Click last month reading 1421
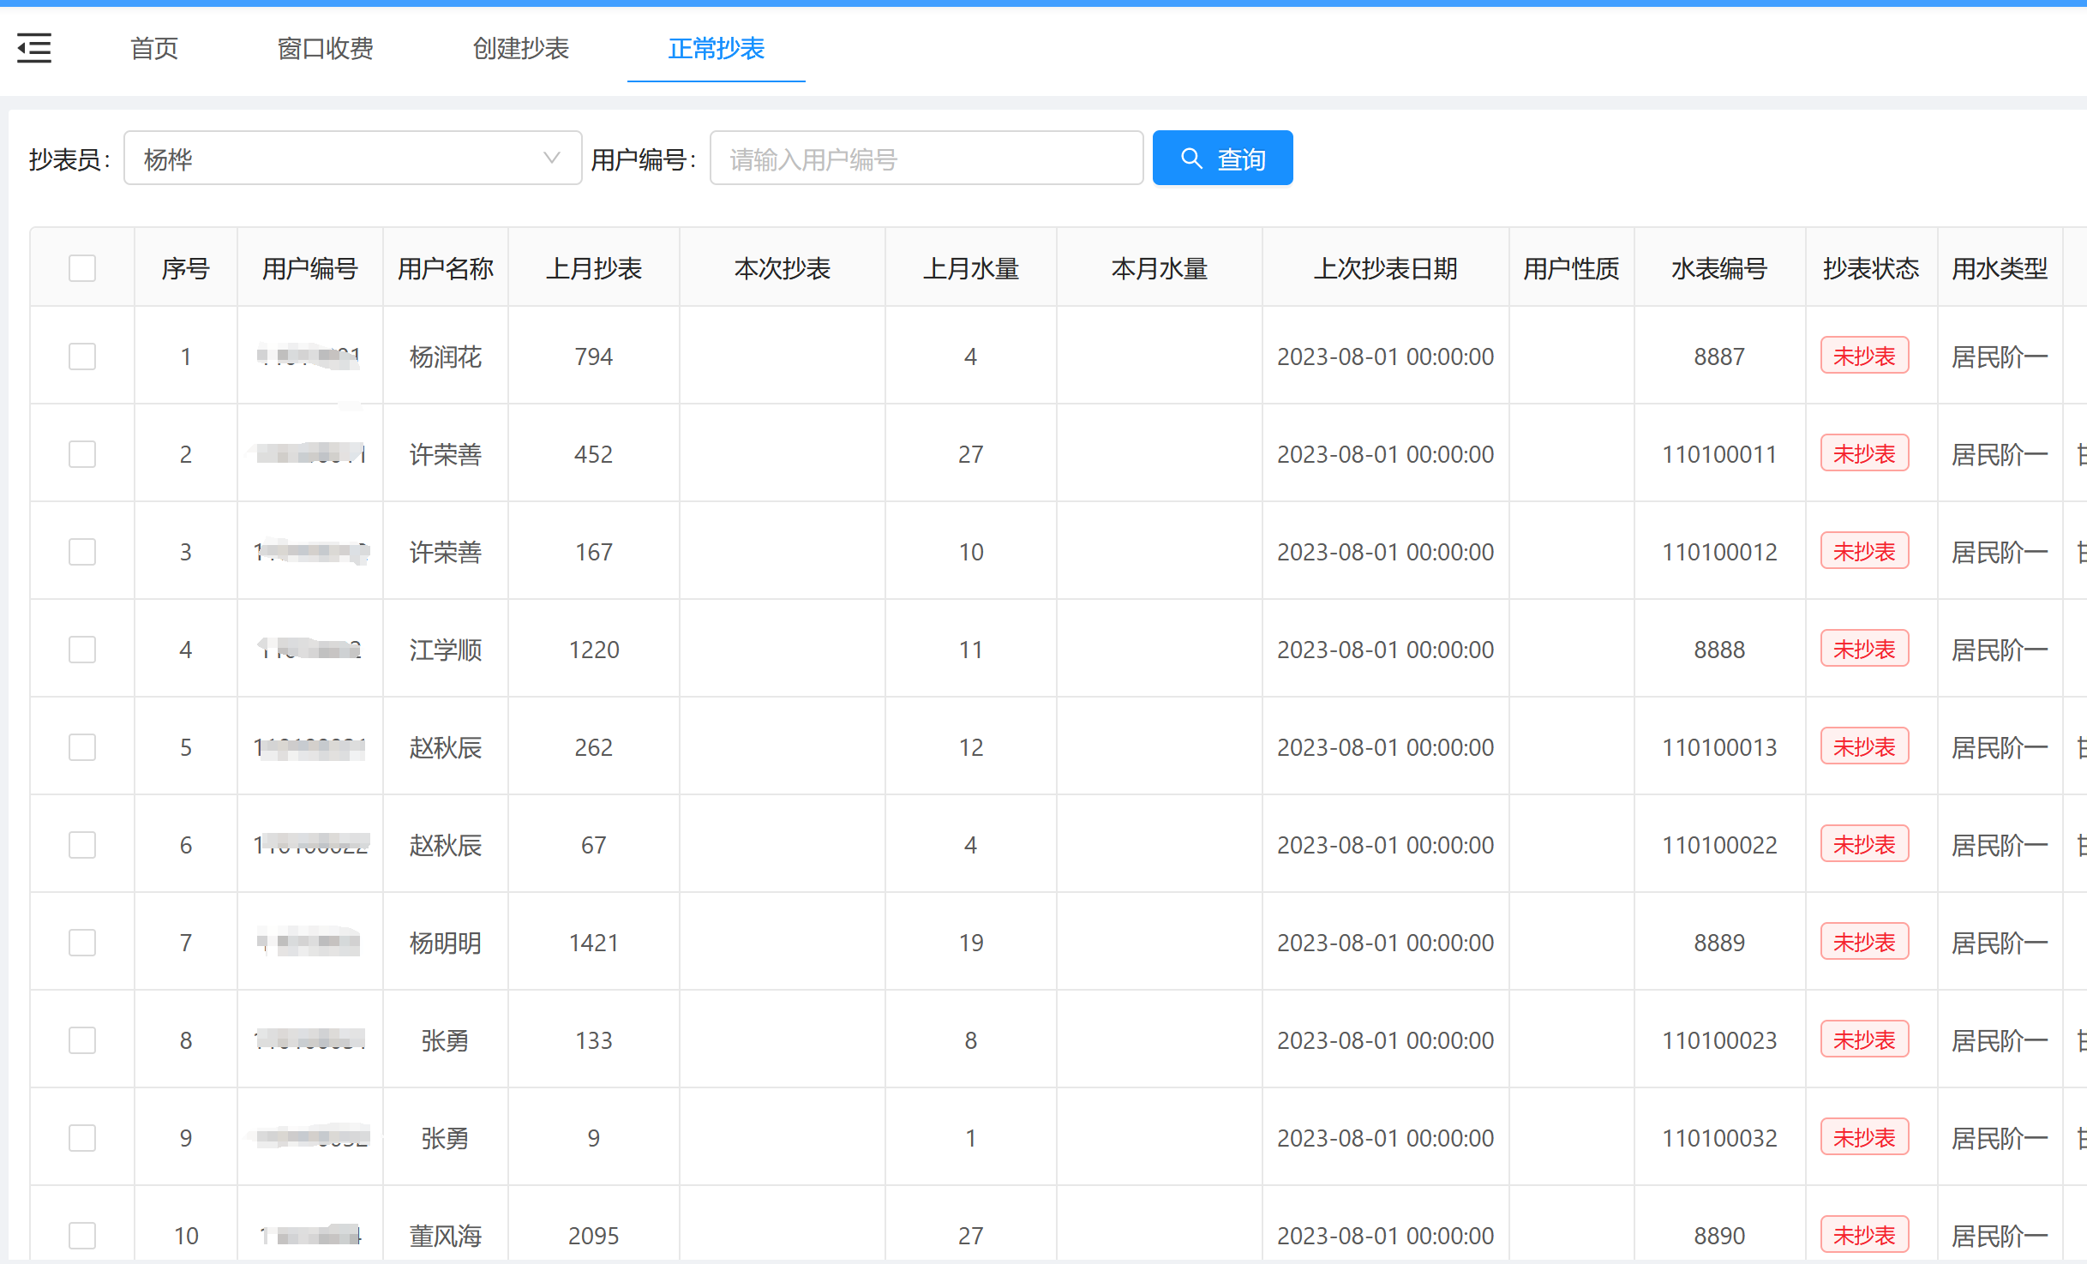 [594, 943]
